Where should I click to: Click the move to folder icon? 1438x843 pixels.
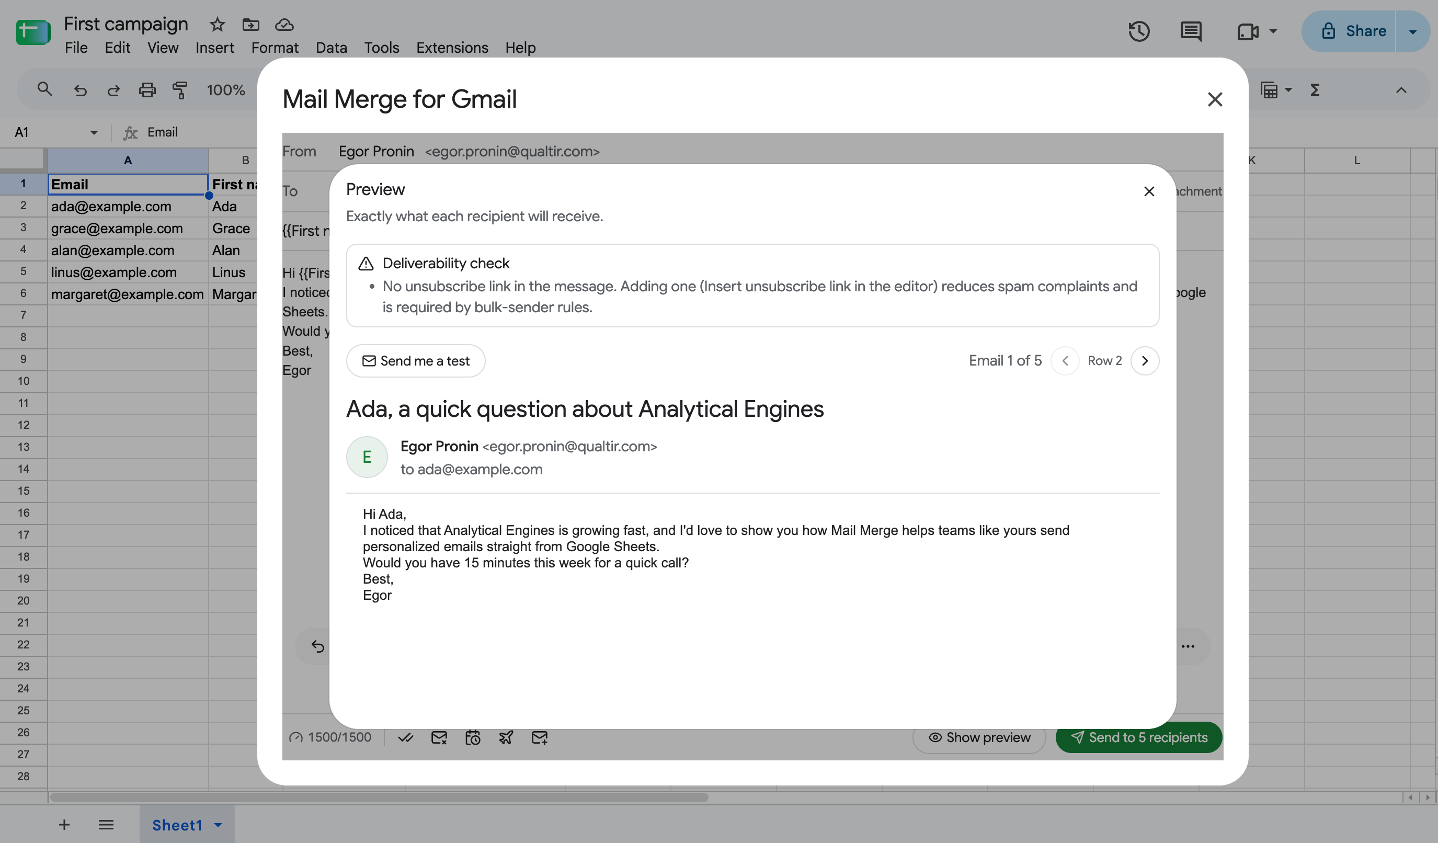coord(250,25)
